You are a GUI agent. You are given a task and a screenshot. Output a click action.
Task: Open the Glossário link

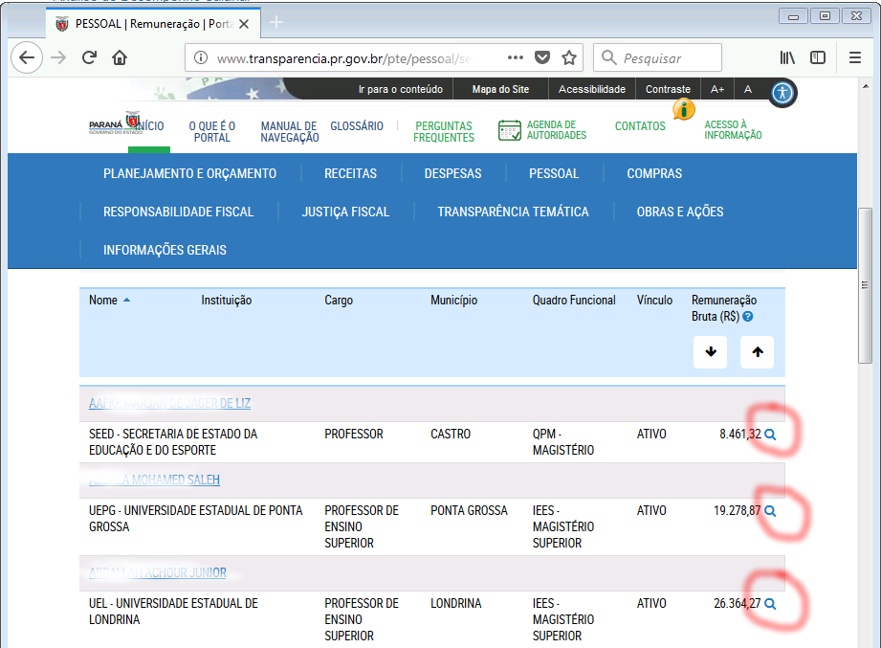(357, 126)
